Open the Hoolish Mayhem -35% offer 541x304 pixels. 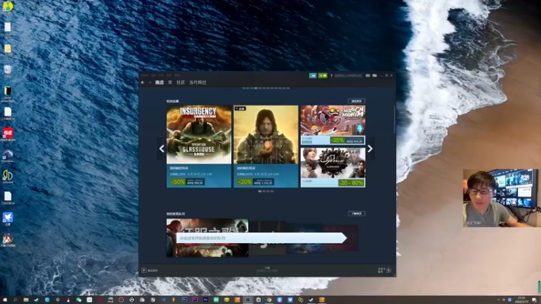(333, 125)
